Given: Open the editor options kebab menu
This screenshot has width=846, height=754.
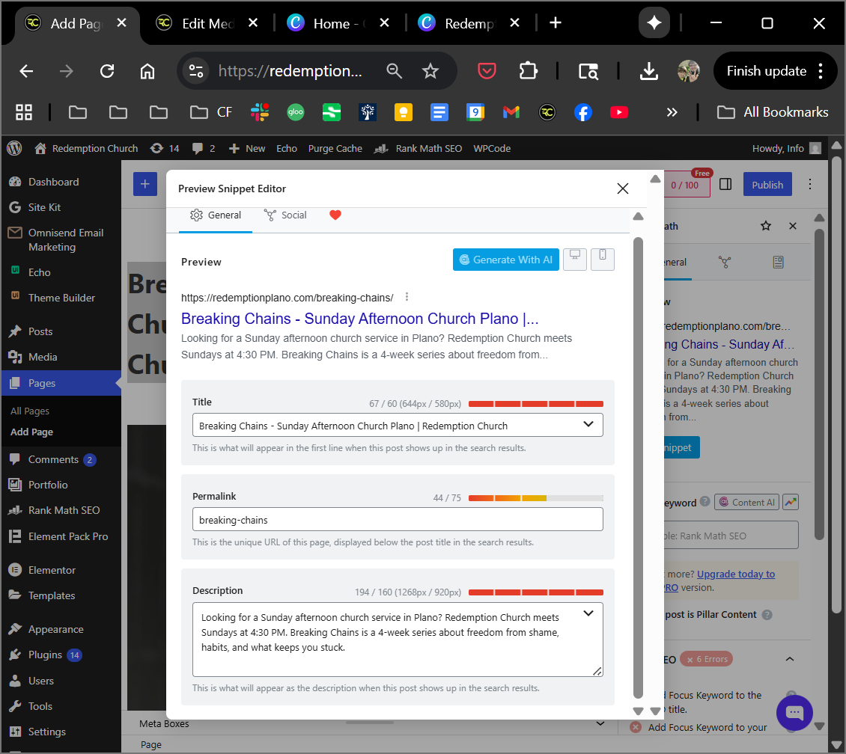Looking at the screenshot, I should 809,185.
